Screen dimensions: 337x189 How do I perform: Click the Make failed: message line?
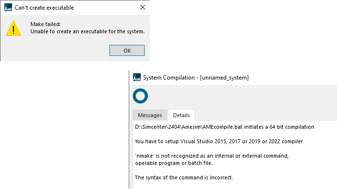46,24
